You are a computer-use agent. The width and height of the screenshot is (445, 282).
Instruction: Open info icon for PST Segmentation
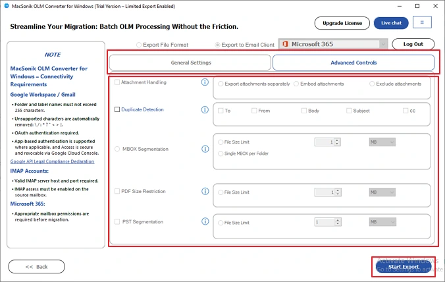pyautogui.click(x=205, y=221)
